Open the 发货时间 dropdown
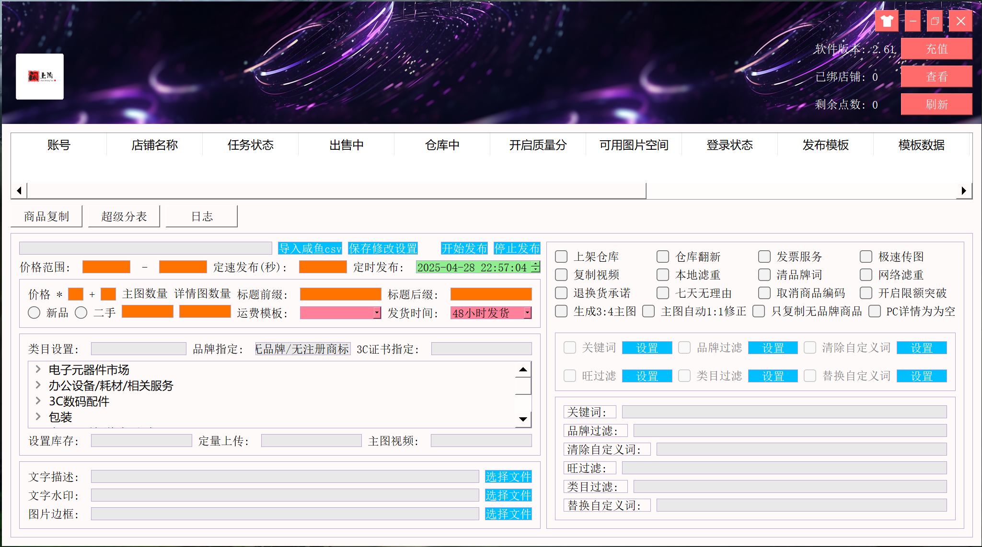 [527, 313]
